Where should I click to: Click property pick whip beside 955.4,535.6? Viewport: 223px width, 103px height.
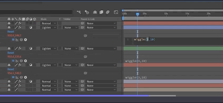85,57
